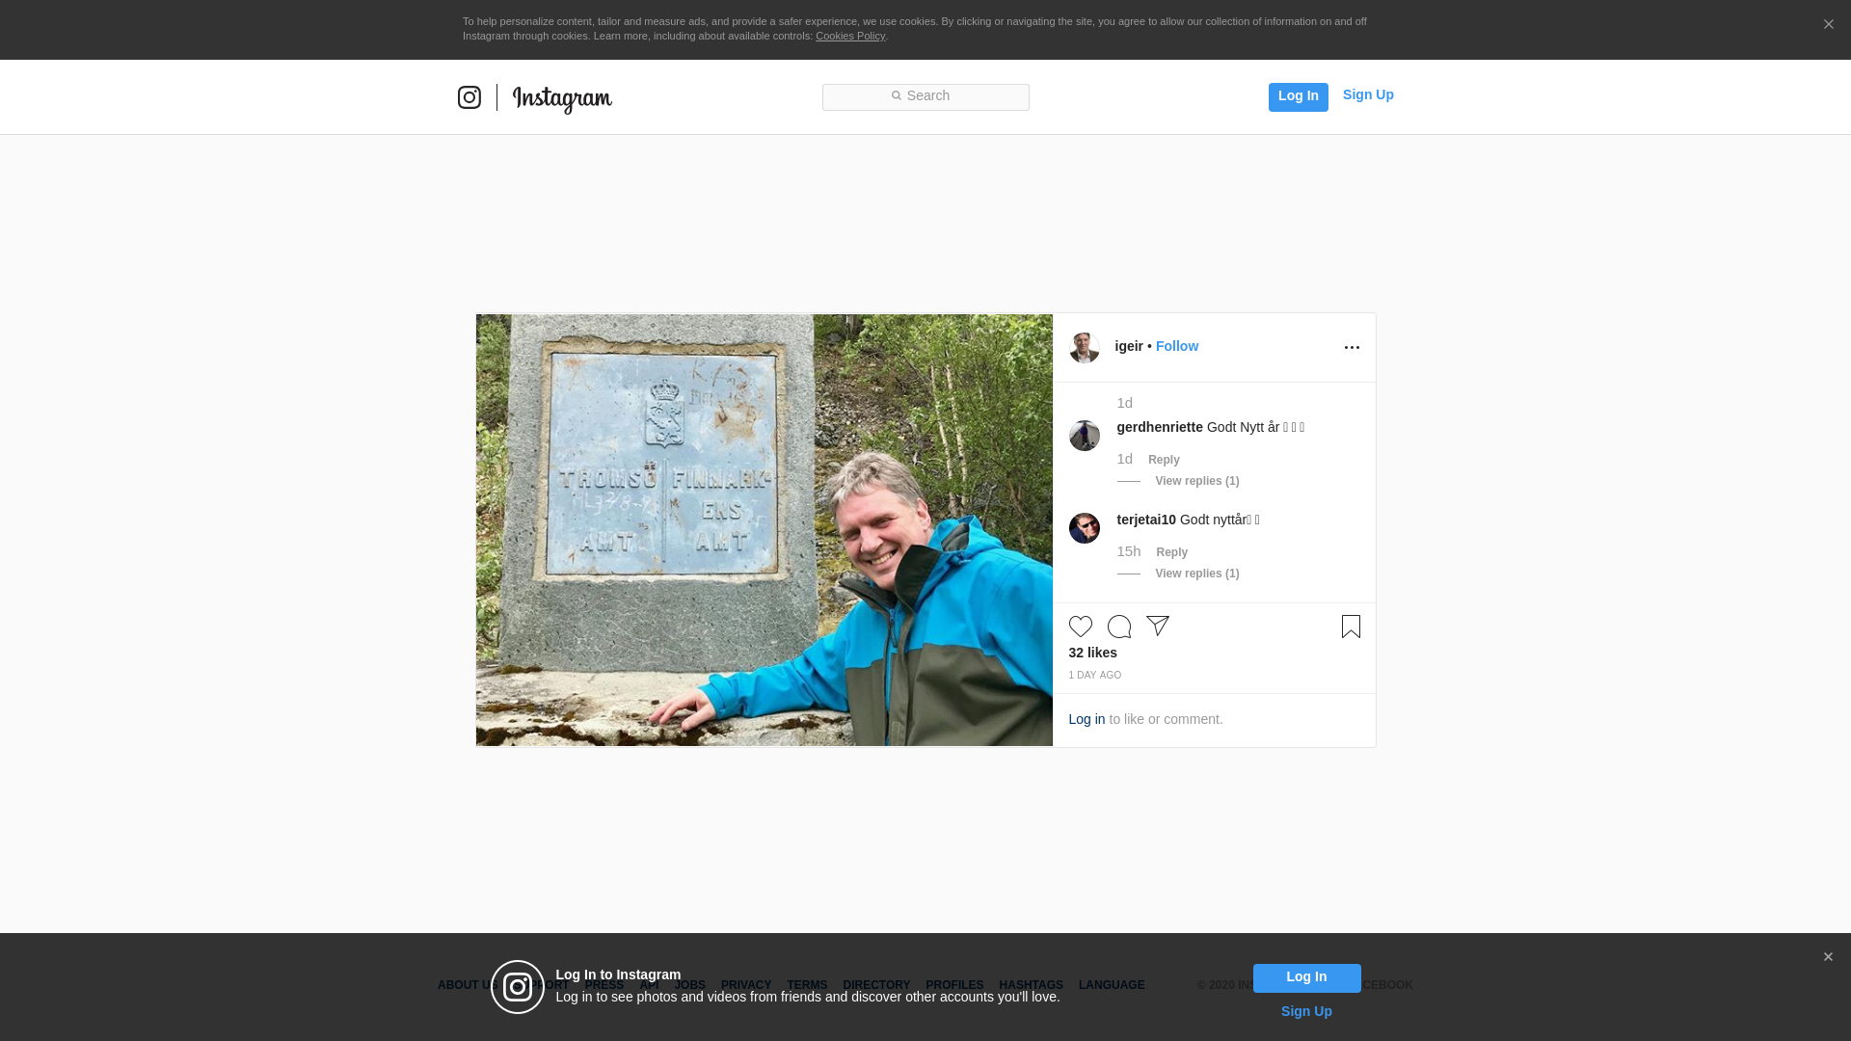The width and height of the screenshot is (1851, 1041).
Task: Dismiss the cookie notice banner
Action: (x=1828, y=25)
